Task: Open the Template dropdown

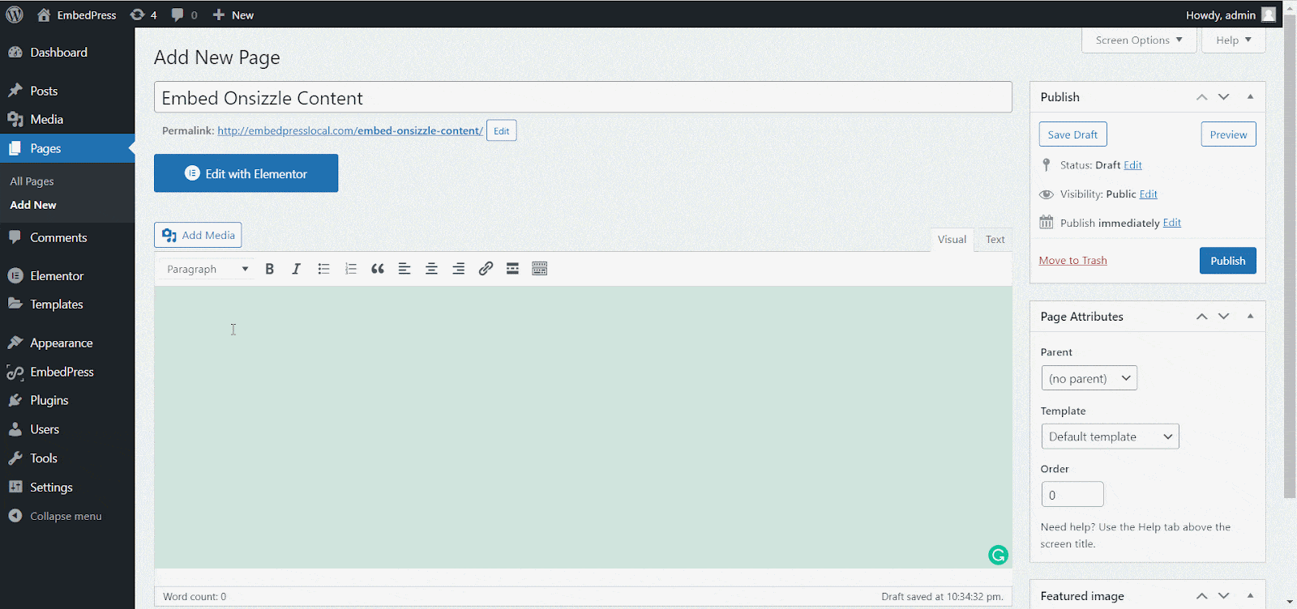Action: pyautogui.click(x=1110, y=437)
